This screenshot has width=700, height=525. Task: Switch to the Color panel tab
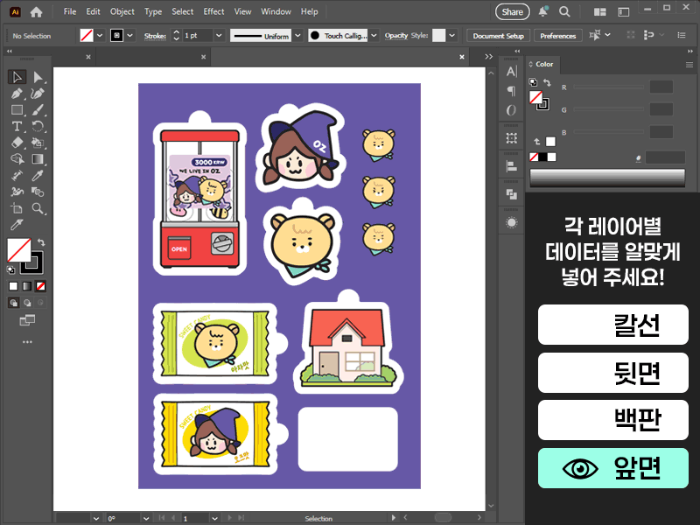point(543,64)
